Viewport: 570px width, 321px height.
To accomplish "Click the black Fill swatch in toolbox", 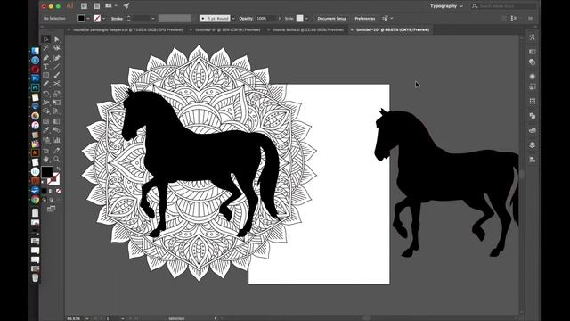I will (x=47, y=172).
